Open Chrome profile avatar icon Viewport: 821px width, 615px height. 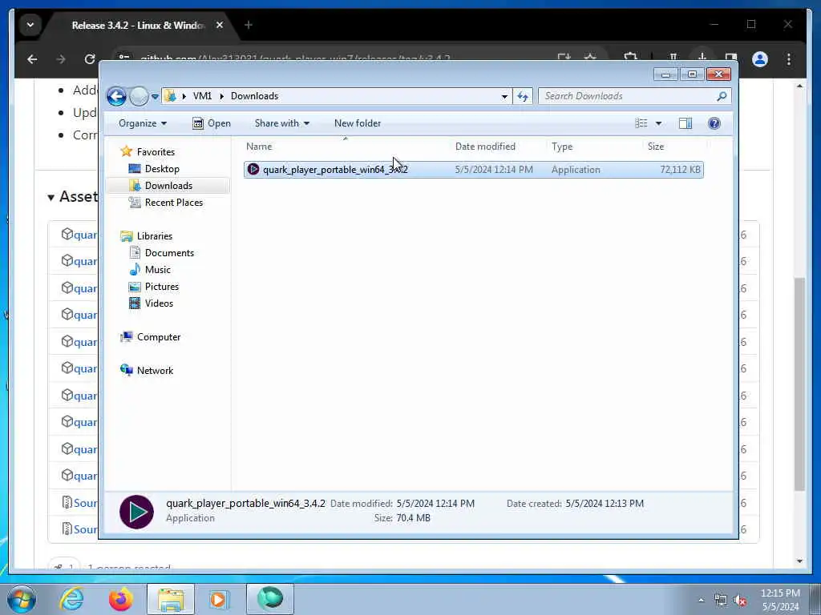point(760,59)
